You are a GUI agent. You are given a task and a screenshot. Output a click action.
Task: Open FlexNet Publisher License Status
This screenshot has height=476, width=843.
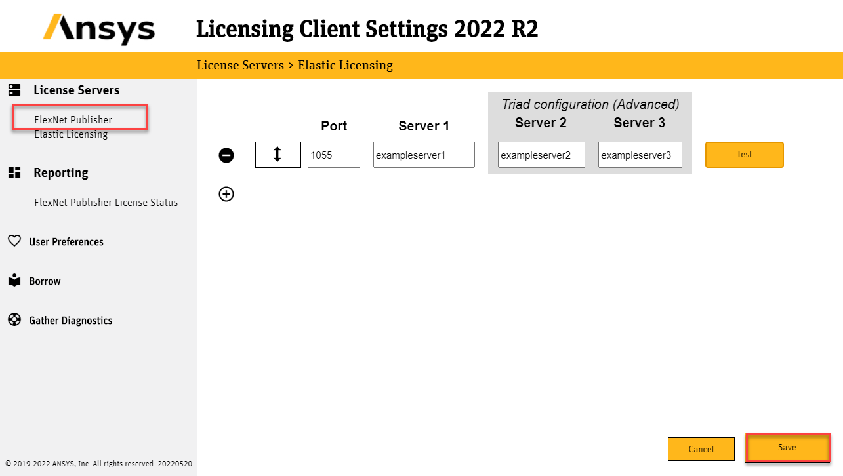coord(106,203)
